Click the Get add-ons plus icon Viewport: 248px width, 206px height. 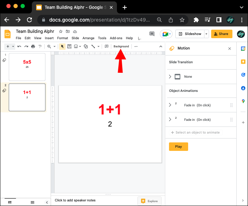point(243,122)
